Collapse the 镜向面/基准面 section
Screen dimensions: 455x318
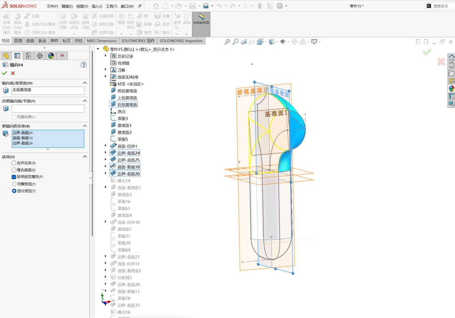tap(85, 83)
